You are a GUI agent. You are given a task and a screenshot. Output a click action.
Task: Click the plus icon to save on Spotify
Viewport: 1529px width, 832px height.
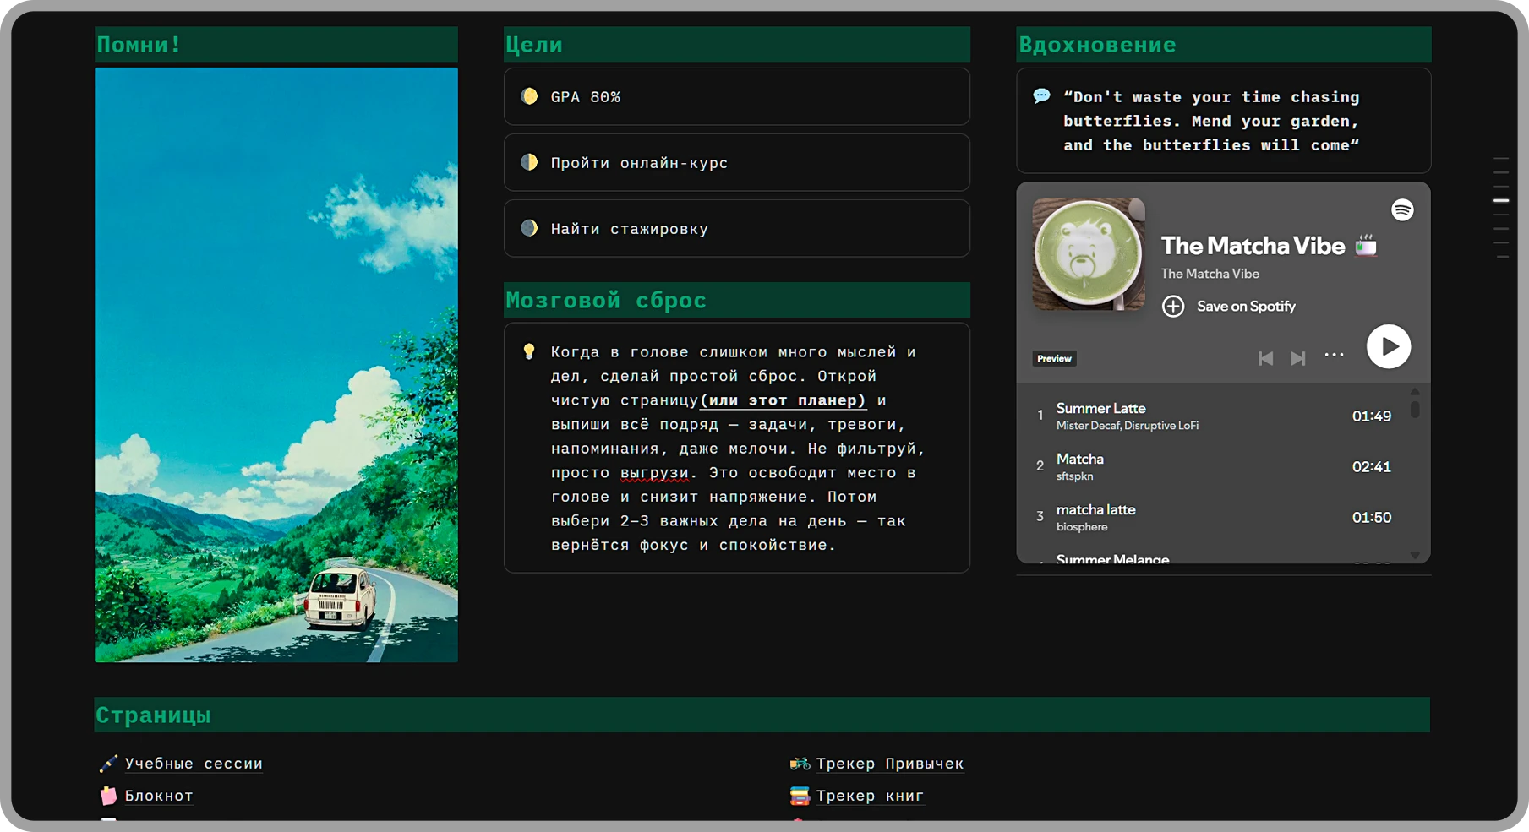[1173, 306]
